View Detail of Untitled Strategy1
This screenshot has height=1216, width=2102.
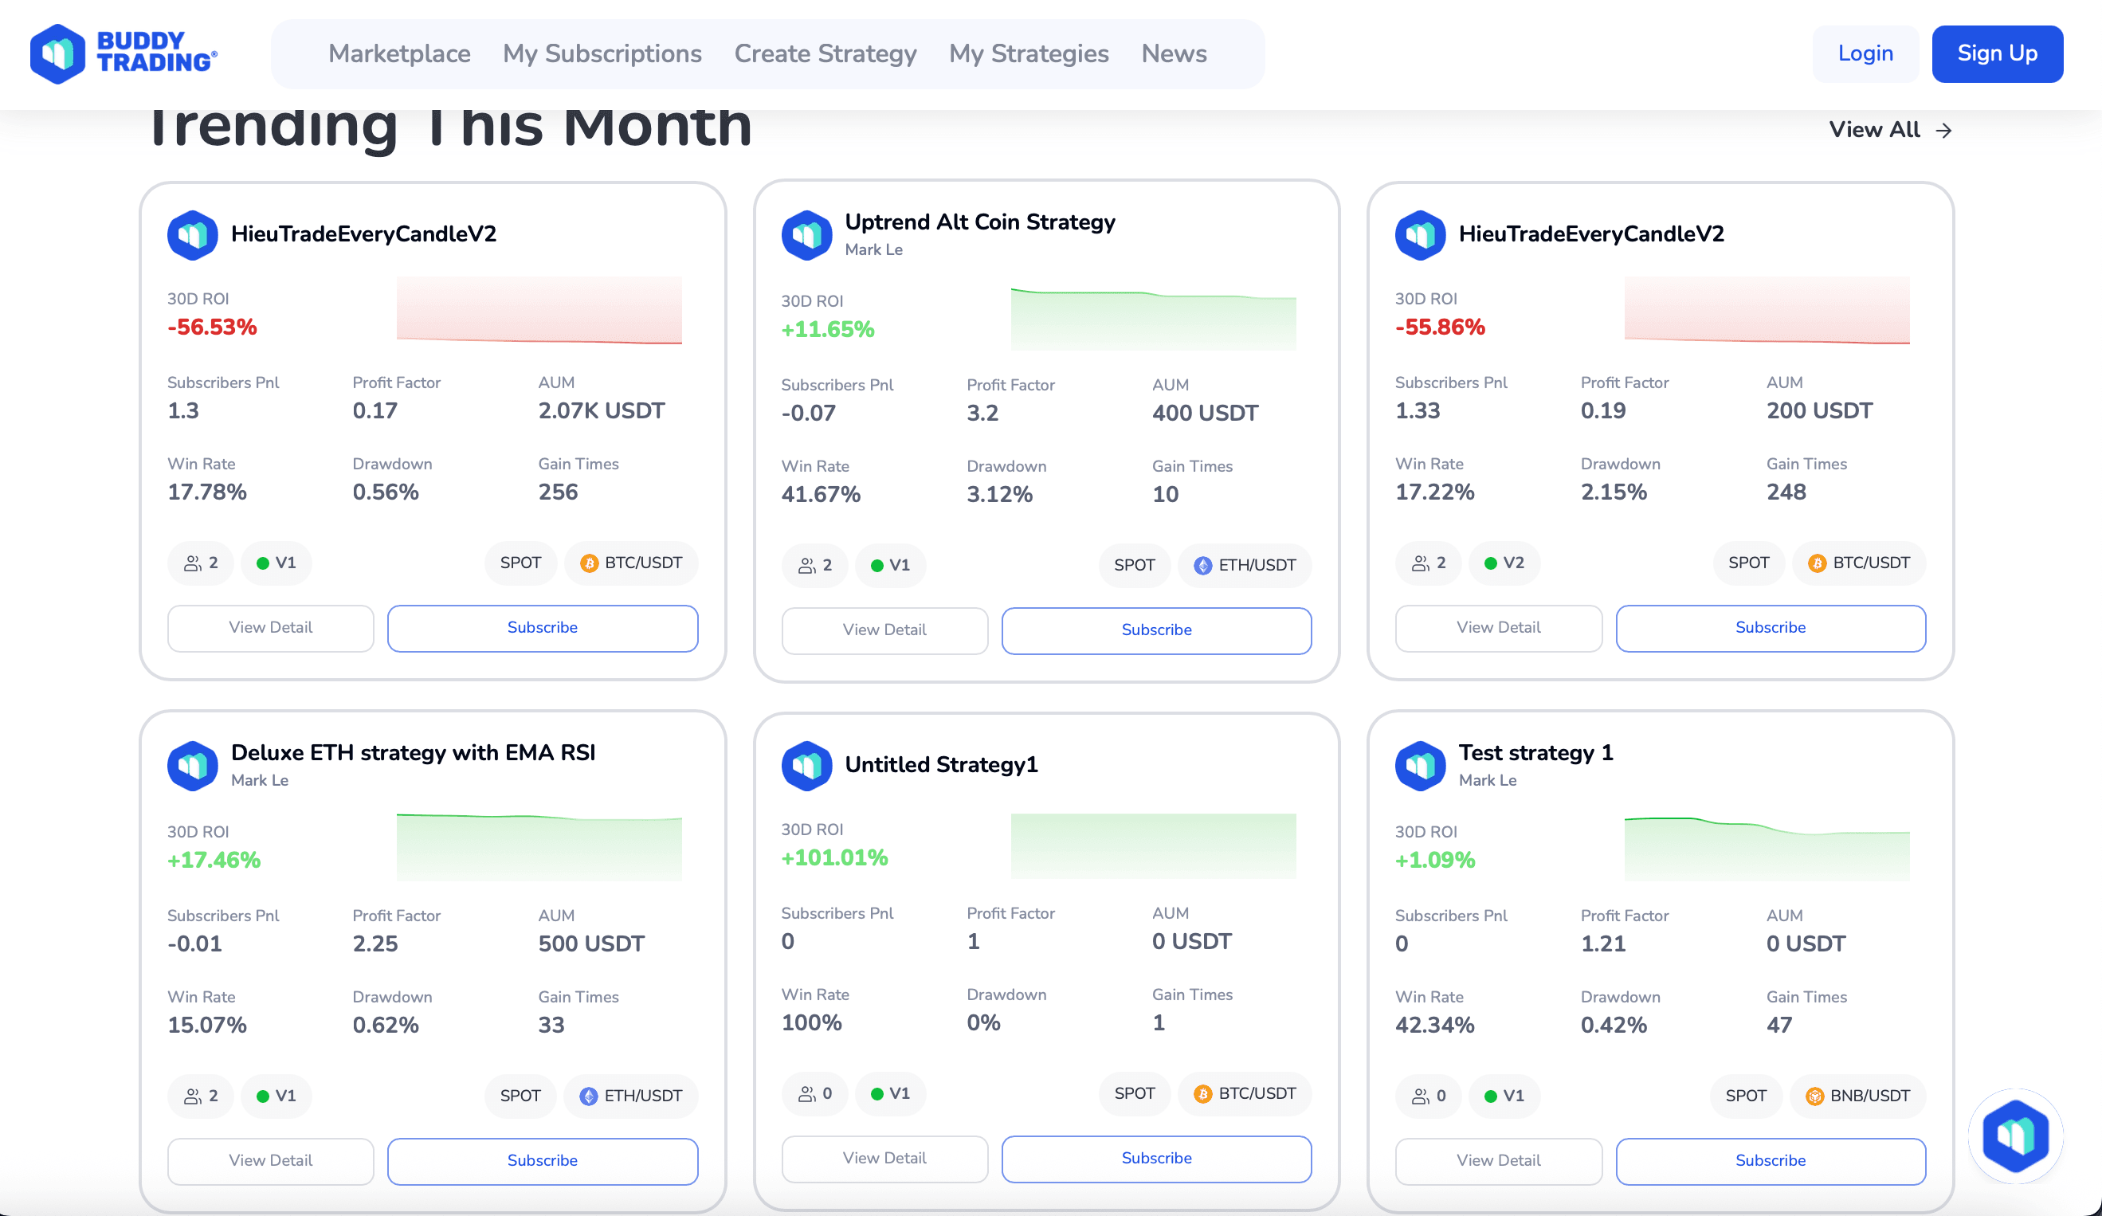coord(884,1158)
